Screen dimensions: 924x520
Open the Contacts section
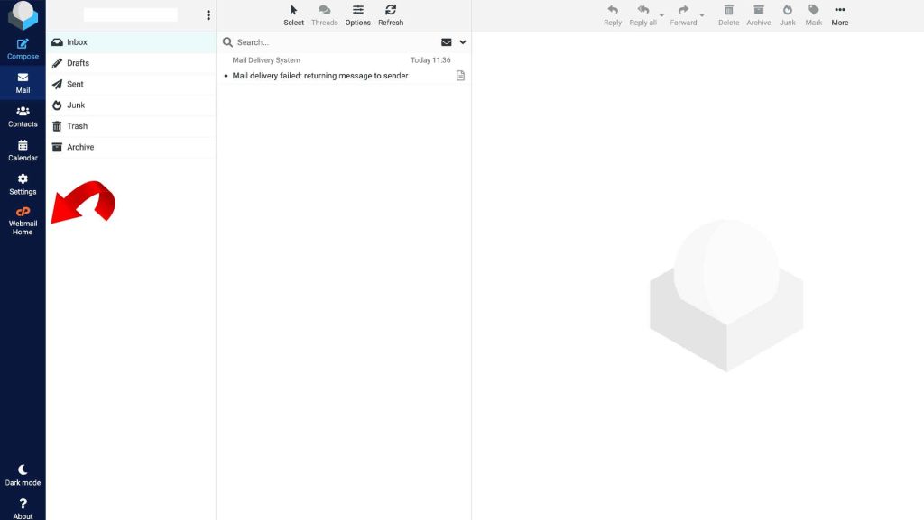[23, 116]
